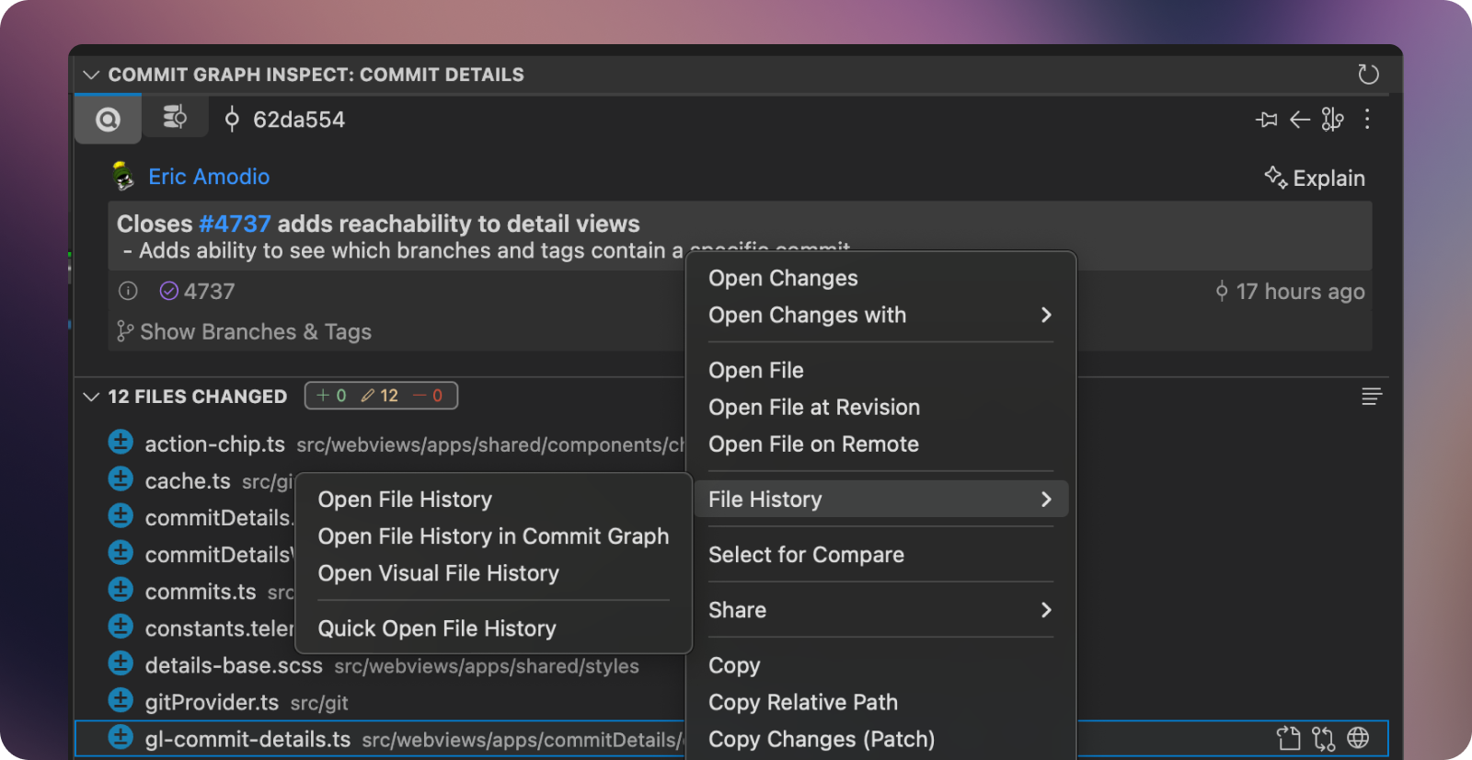Click the globe icon on gl-commit-details.ts row
The width and height of the screenshot is (1472, 760).
tap(1358, 738)
